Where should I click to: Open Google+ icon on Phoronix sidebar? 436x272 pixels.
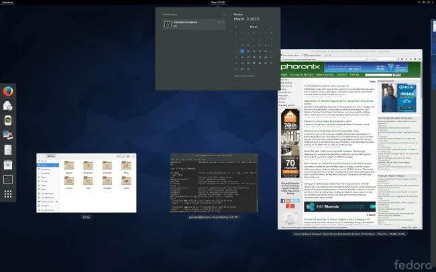click(290, 206)
